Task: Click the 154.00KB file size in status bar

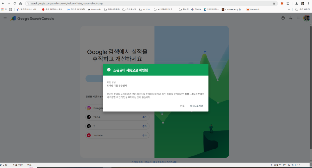Action: coord(18,165)
